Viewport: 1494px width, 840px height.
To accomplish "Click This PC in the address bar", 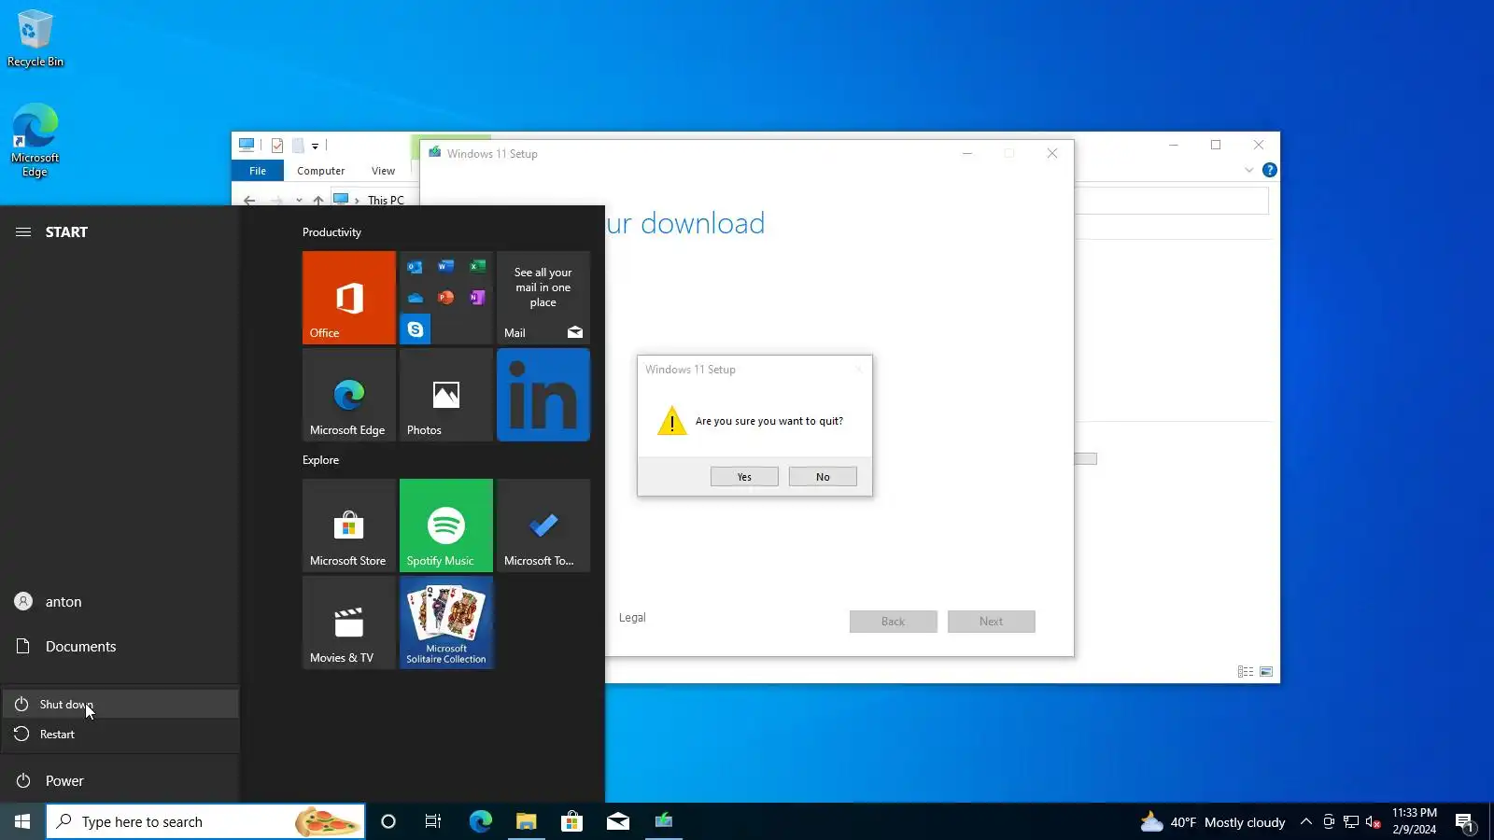I will pyautogui.click(x=386, y=201).
